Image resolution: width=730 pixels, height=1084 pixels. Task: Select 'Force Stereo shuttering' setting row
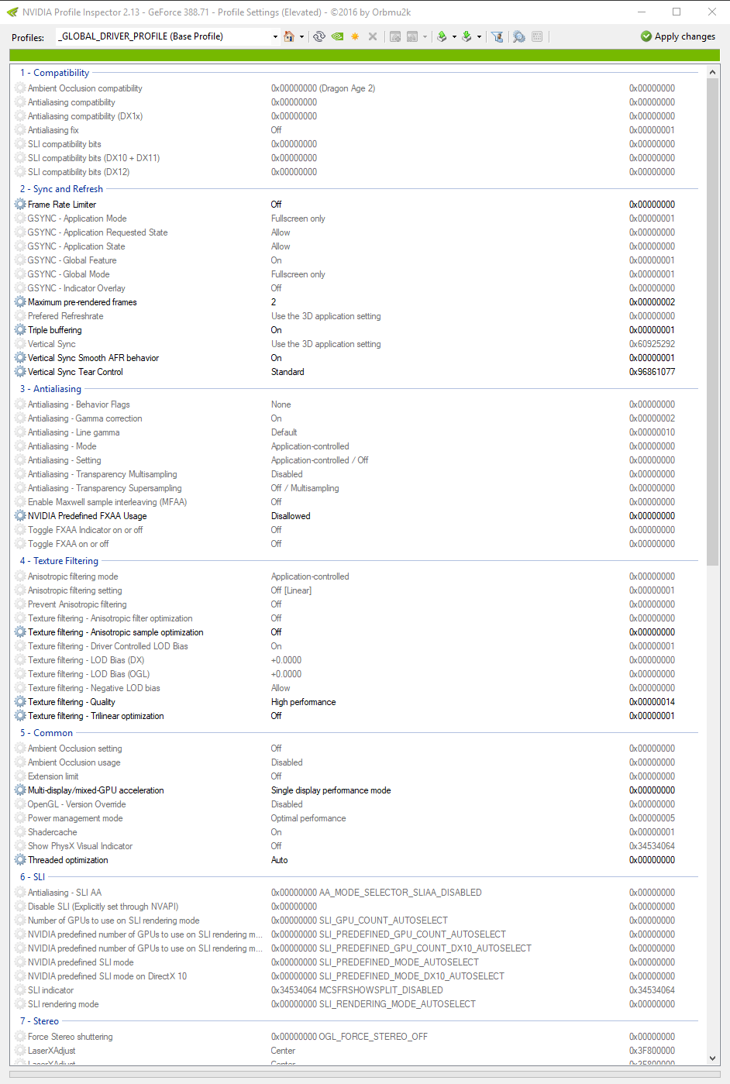(x=356, y=1037)
